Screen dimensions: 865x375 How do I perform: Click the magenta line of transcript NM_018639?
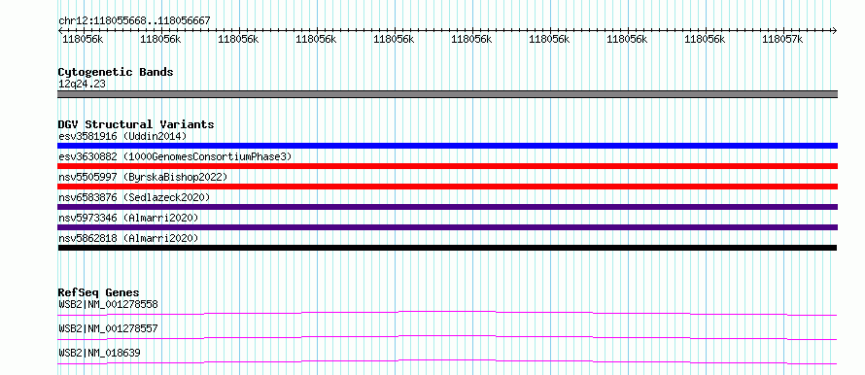[x=447, y=361]
